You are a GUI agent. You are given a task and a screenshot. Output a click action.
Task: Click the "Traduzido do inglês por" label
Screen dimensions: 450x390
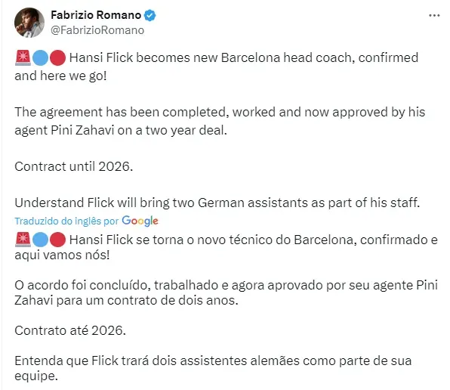(x=66, y=221)
